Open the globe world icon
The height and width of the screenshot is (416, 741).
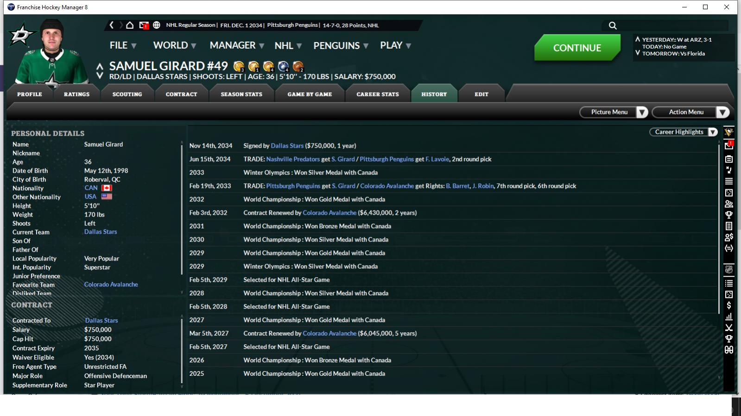(x=157, y=25)
